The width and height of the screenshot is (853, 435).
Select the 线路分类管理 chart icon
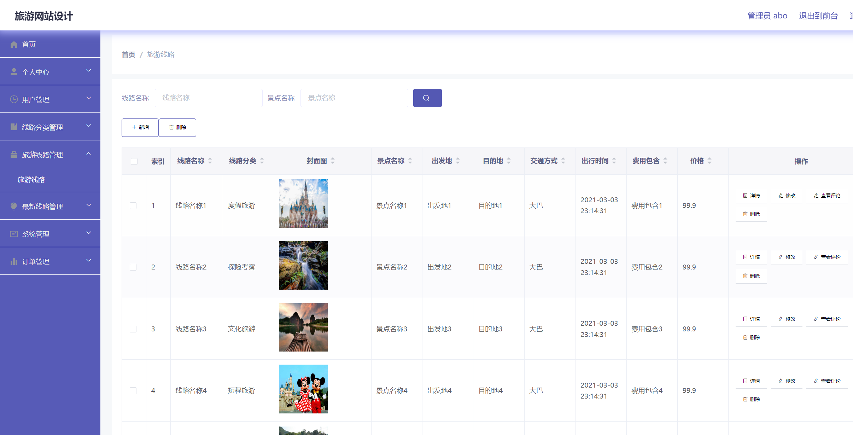coord(14,126)
